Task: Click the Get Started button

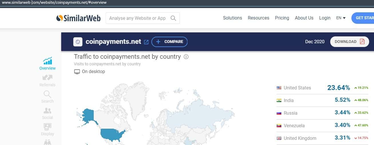Action: pos(363,18)
